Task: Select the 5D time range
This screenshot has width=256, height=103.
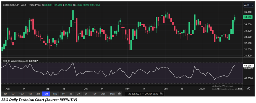Action: tap(13, 94)
